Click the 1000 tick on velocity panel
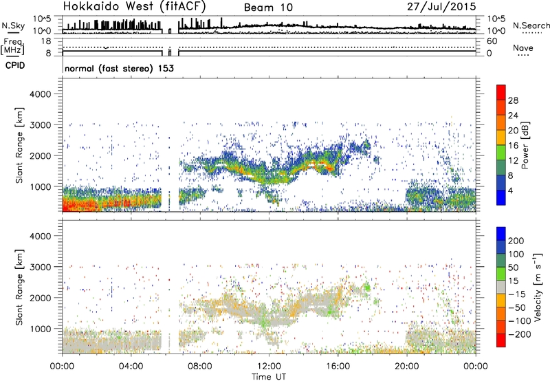This screenshot has width=550, height=381. [x=40, y=329]
